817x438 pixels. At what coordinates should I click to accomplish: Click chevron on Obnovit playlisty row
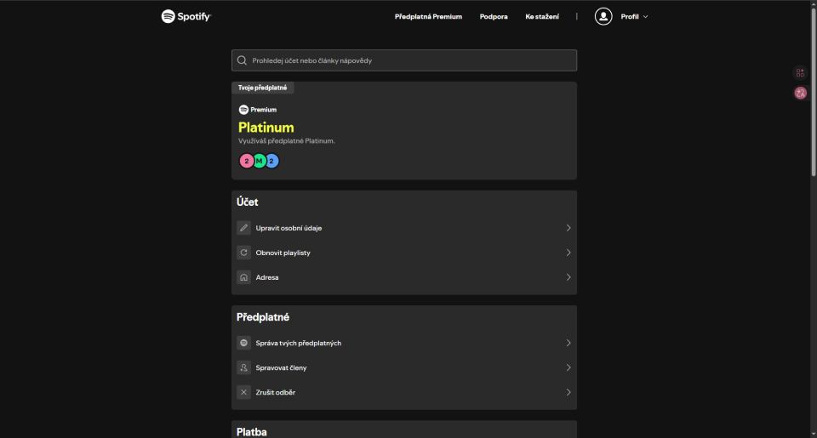[x=568, y=253]
